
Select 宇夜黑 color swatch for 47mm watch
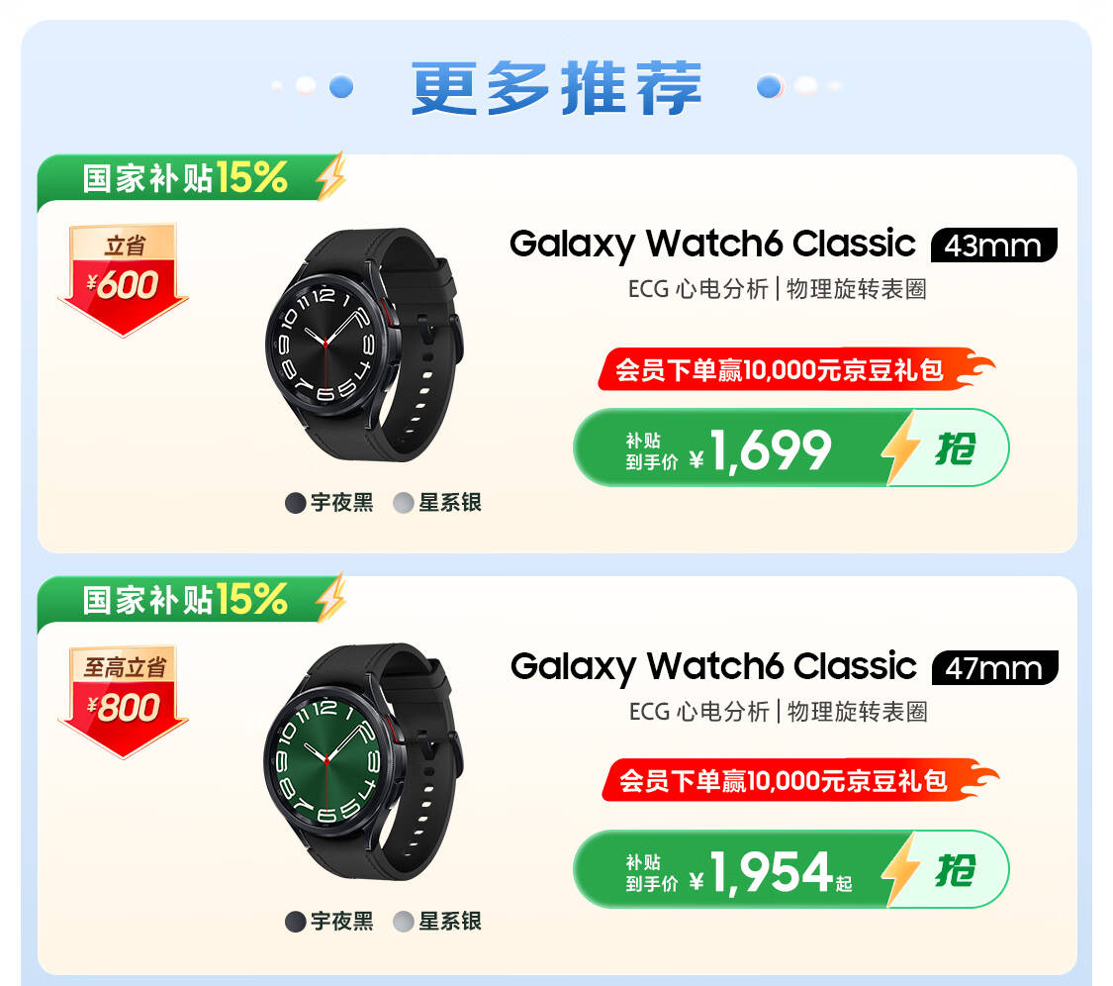tap(329, 922)
